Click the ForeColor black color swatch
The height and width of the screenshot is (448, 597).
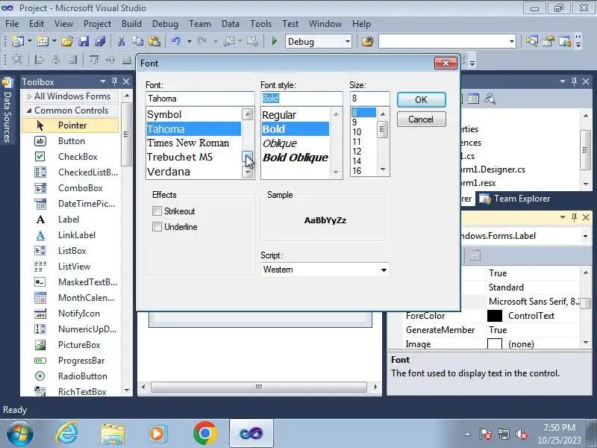pos(495,316)
